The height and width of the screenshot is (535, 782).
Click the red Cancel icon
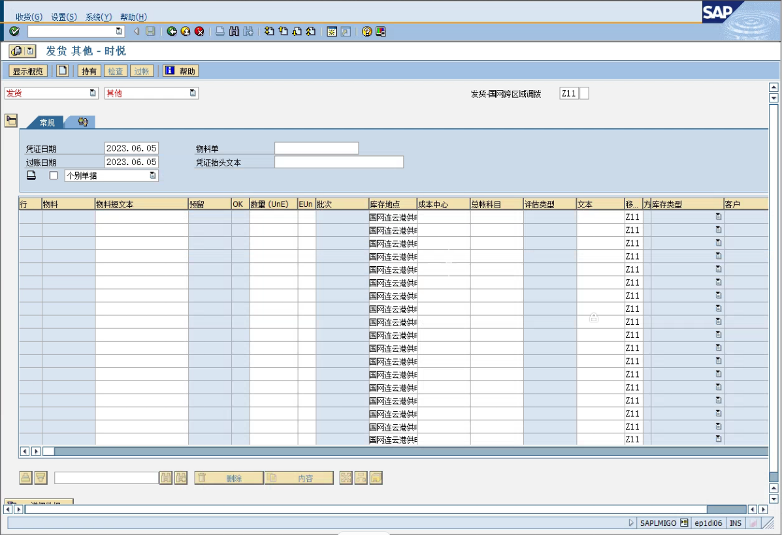tap(199, 31)
